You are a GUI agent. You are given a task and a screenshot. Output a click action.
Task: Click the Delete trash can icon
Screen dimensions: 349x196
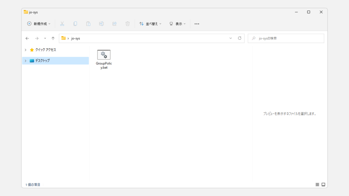click(x=127, y=24)
